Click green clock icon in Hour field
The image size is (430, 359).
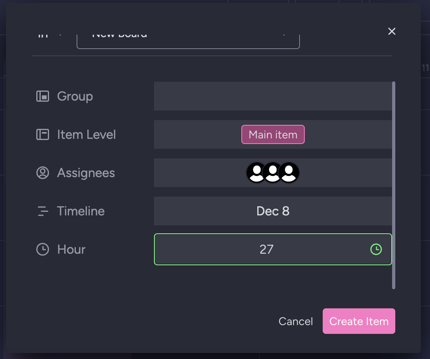[376, 249]
